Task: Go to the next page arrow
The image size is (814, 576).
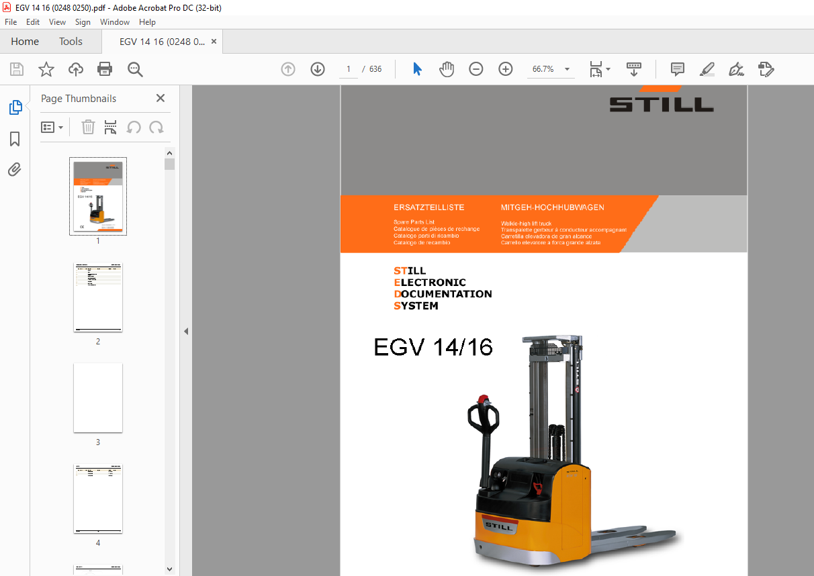Action: (318, 69)
